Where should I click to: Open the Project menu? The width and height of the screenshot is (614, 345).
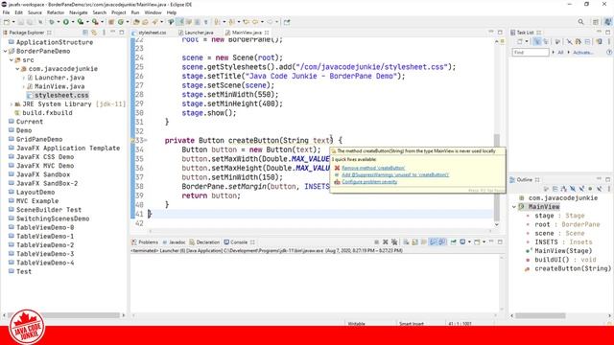click(x=118, y=12)
